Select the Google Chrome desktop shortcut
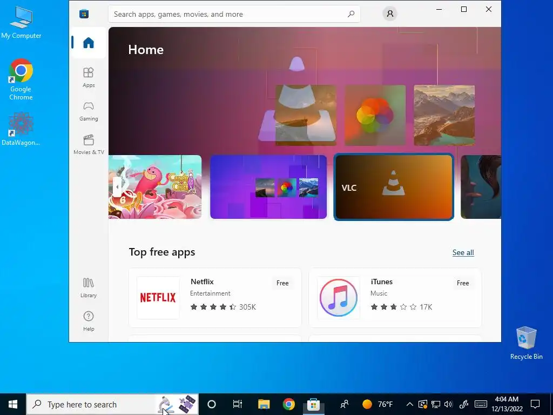This screenshot has width=553, height=415. (x=21, y=80)
